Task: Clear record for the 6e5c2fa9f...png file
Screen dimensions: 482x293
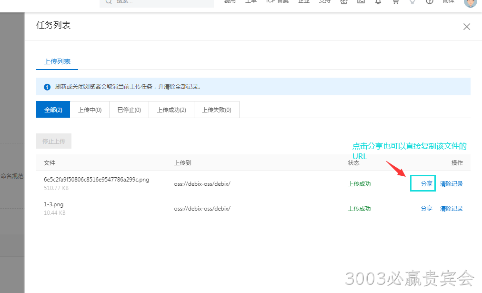Action: point(451,184)
